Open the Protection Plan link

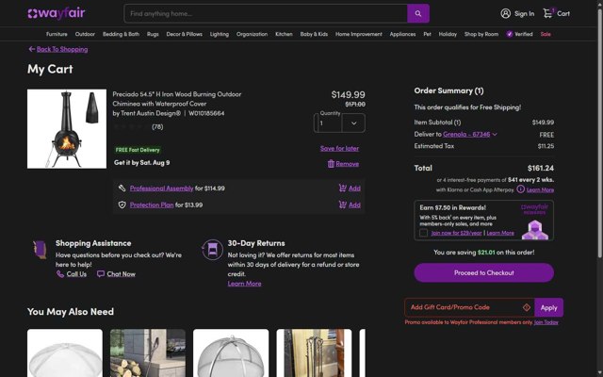coord(152,205)
